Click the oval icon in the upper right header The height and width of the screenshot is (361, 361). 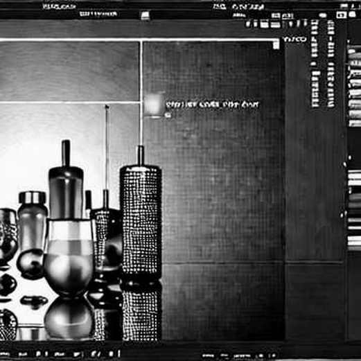323,15
